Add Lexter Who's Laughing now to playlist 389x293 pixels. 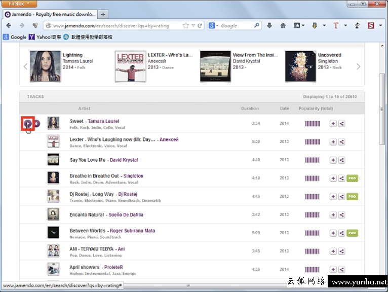click(x=333, y=142)
